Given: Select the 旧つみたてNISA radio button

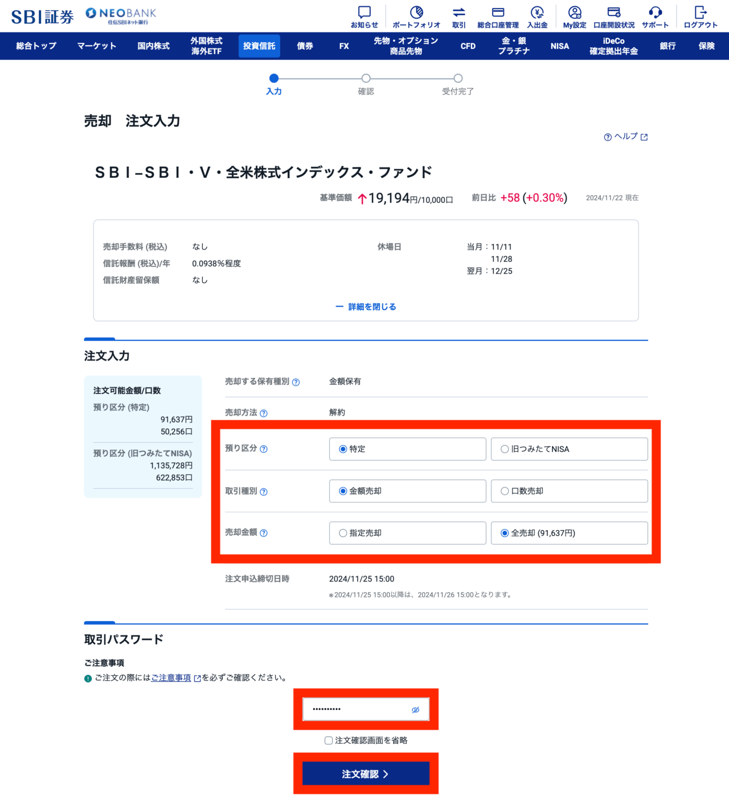Looking at the screenshot, I should click(505, 449).
